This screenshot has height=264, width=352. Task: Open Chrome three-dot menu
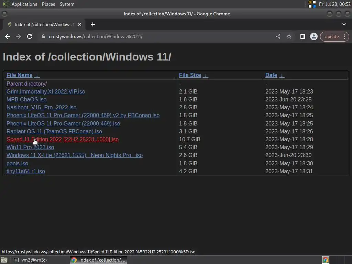pos(344,36)
